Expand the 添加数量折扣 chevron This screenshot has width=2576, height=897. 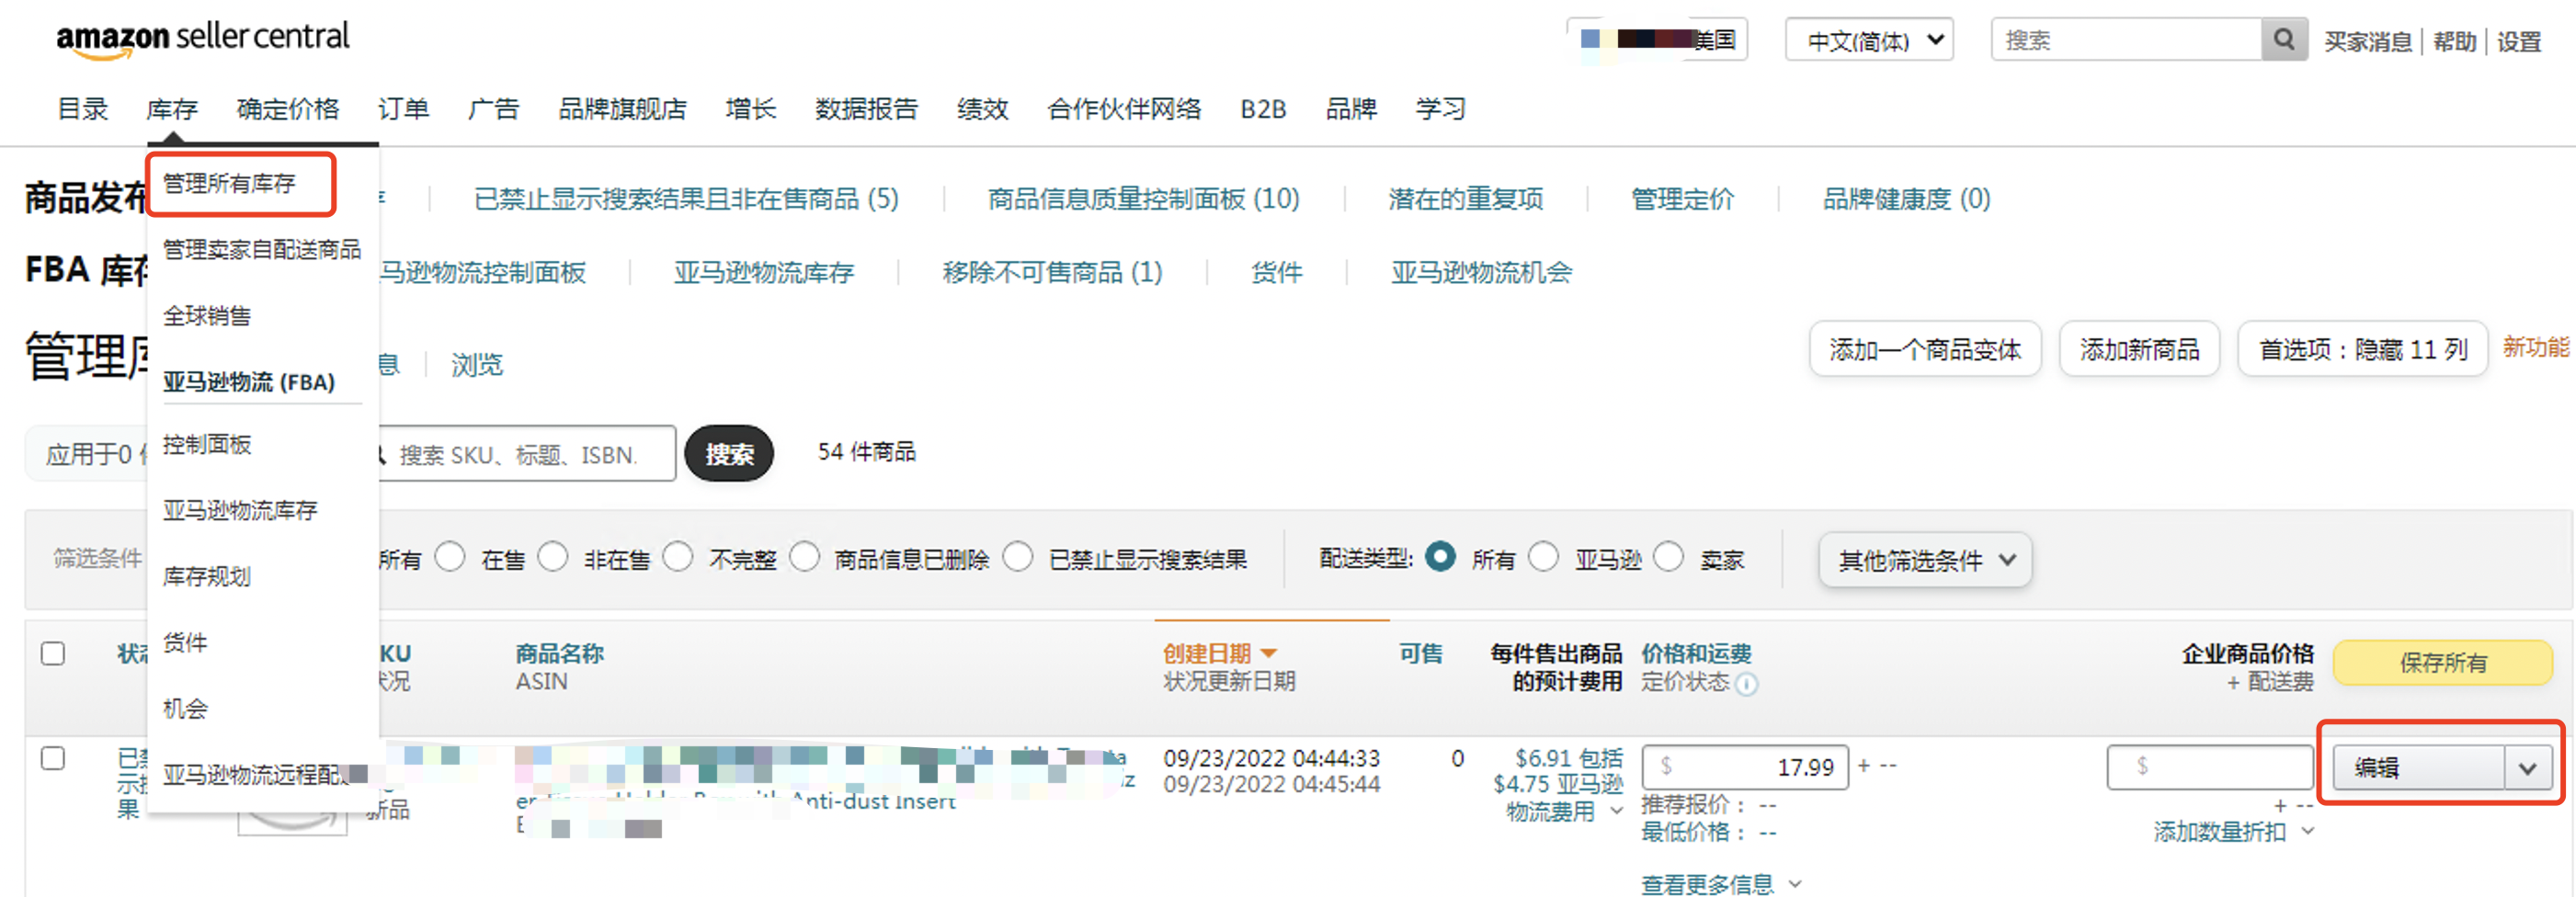[2308, 831]
